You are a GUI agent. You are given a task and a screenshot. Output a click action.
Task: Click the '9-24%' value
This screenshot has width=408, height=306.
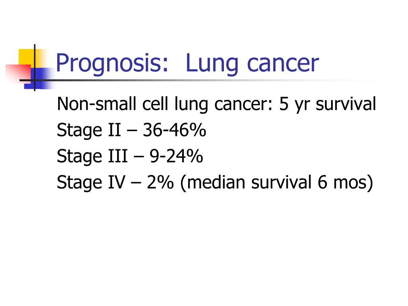click(176, 156)
